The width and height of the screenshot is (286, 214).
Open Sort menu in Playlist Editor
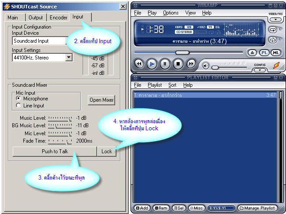tap(172, 85)
